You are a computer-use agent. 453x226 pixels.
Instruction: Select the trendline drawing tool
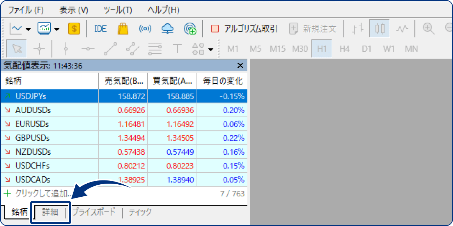point(110,49)
